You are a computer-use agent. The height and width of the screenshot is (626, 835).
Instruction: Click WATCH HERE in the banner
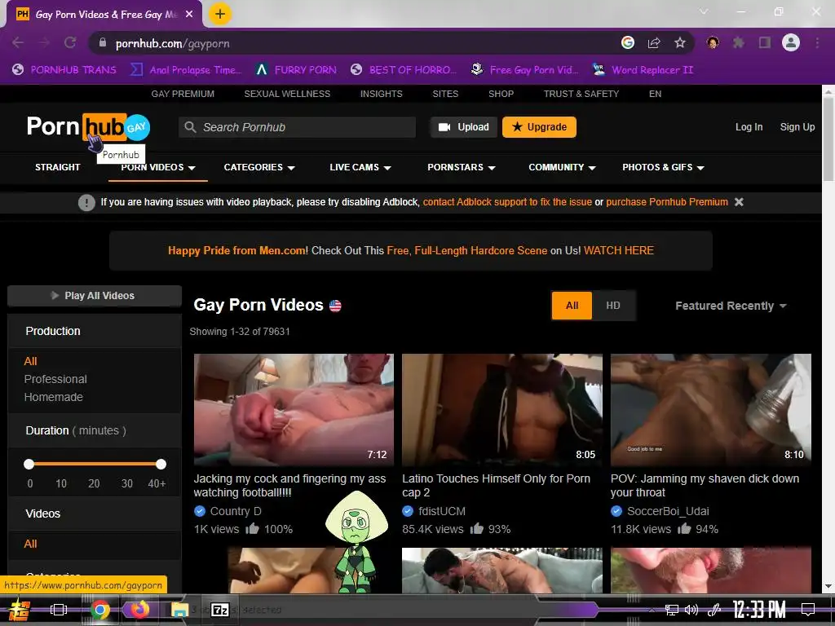[x=618, y=250]
